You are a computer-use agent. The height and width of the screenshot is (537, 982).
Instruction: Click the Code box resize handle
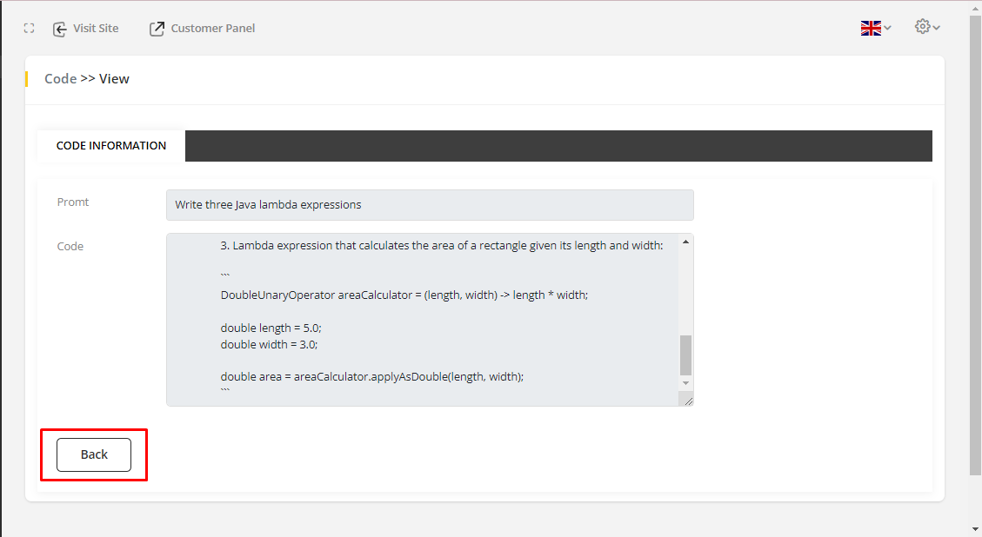(688, 400)
